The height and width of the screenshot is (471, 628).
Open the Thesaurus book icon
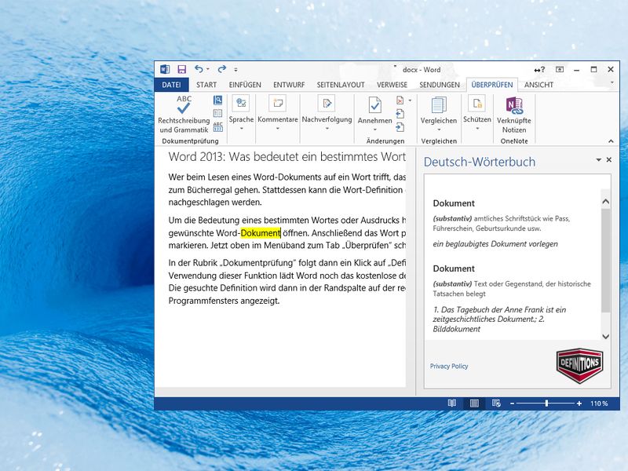point(217,113)
